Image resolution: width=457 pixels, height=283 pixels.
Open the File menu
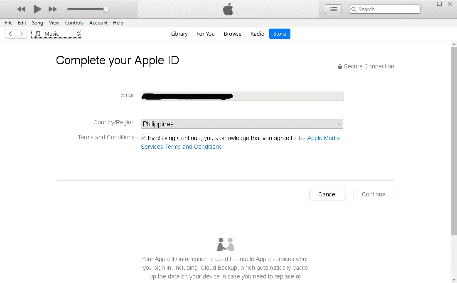pyautogui.click(x=9, y=23)
